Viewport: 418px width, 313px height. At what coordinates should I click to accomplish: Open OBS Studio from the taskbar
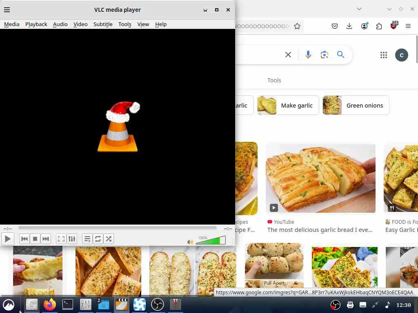157,304
